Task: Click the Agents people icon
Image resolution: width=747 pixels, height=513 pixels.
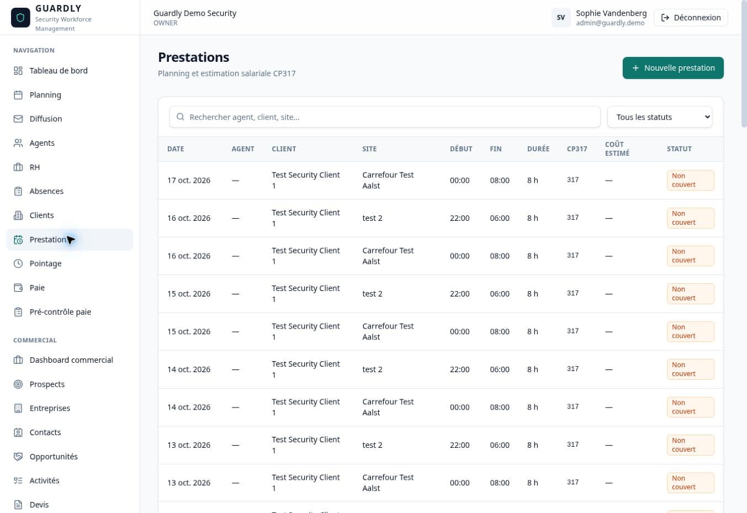Action: pyautogui.click(x=18, y=143)
